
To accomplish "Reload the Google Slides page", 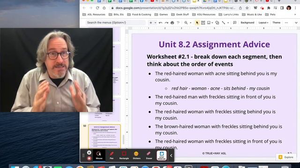I will point(97,8).
